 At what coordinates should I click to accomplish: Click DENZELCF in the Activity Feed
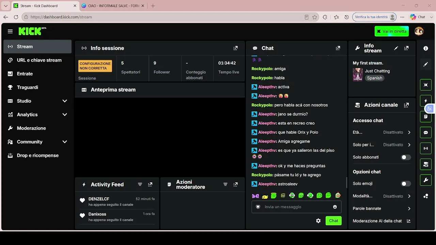tap(99, 199)
